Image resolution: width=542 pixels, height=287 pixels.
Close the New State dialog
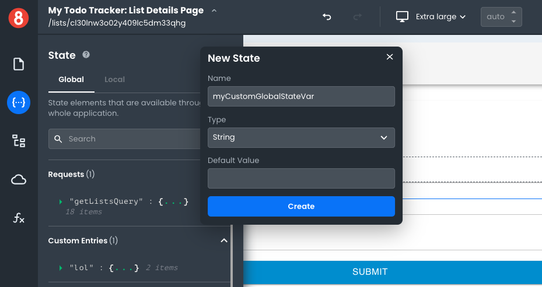[x=390, y=57]
